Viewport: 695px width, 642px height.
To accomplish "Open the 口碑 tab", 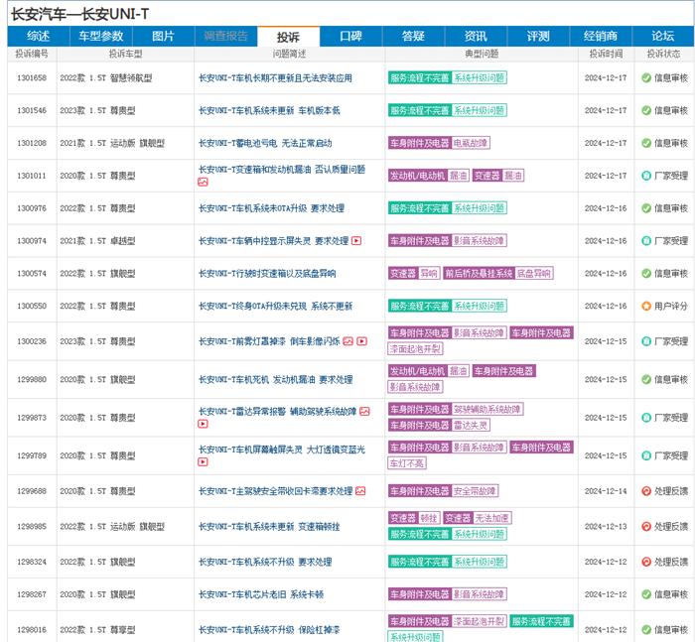I will point(350,37).
